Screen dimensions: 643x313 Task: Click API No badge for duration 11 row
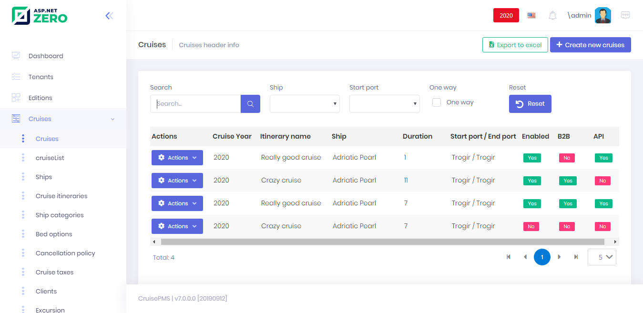coord(602,181)
